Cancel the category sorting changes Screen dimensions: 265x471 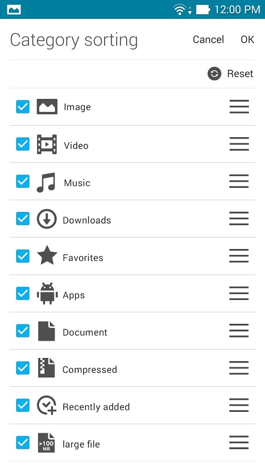click(208, 39)
